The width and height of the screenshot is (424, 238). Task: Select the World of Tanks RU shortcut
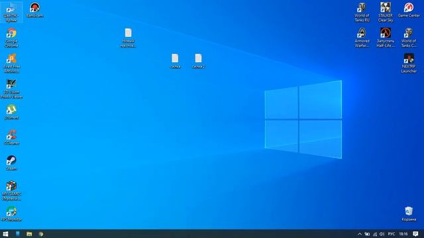point(362,12)
